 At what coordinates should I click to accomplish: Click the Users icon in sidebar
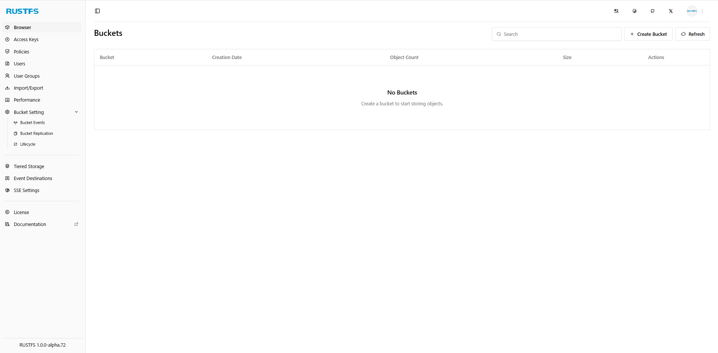tap(7, 64)
